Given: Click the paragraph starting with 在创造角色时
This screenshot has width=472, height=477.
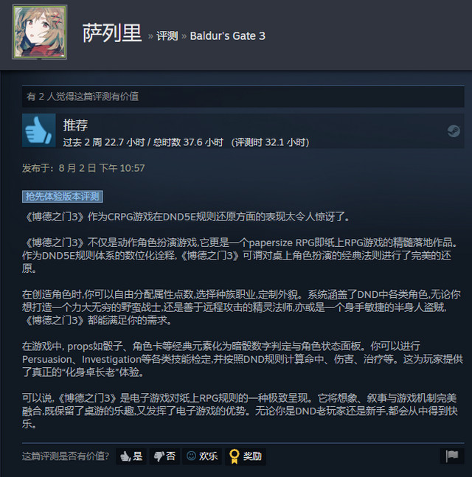Looking at the screenshot, I should coord(242,307).
